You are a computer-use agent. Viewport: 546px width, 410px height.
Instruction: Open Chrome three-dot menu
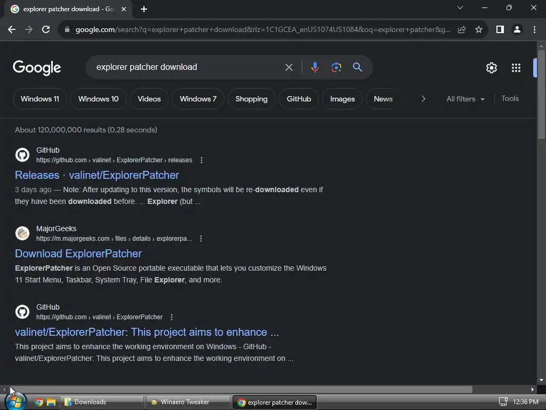click(x=534, y=30)
